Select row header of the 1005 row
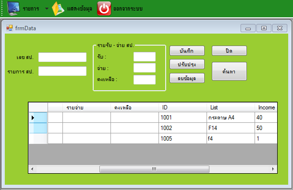Viewport: 293px width, 190px height. (x=38, y=139)
